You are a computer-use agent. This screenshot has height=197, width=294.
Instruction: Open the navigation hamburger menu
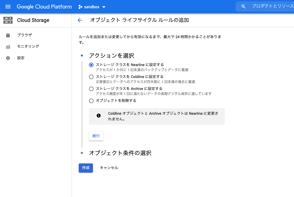8,7
